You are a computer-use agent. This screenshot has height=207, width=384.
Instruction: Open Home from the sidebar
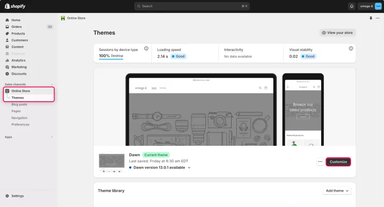point(16,20)
